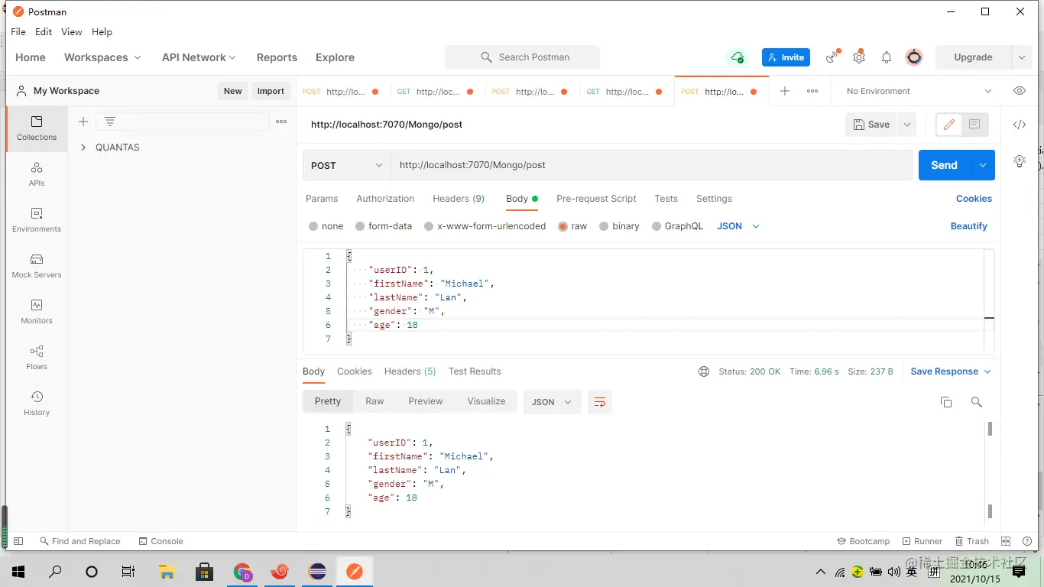Image resolution: width=1044 pixels, height=587 pixels.
Task: Copy the response body to clipboard
Action: [946, 402]
